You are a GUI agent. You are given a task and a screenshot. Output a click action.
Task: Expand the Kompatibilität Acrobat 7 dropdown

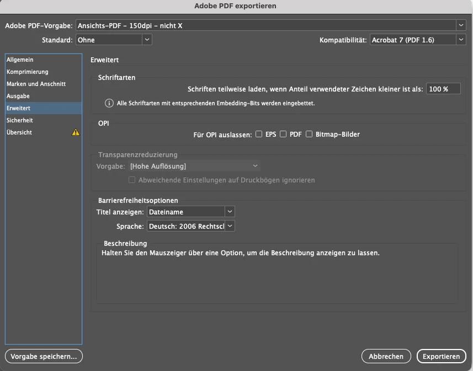pos(418,40)
